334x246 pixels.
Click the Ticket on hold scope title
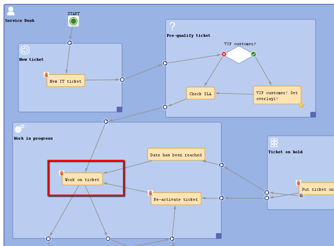[286, 152]
